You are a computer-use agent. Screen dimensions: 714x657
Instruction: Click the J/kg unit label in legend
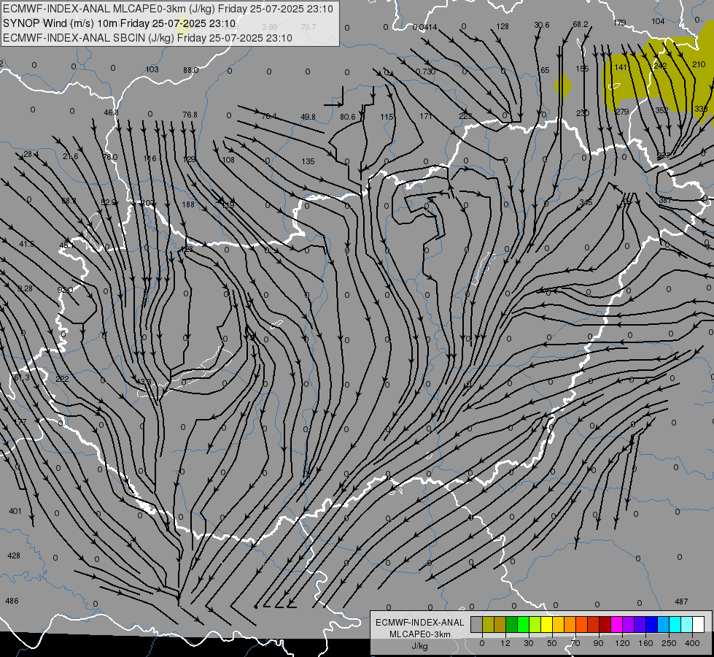point(420,646)
